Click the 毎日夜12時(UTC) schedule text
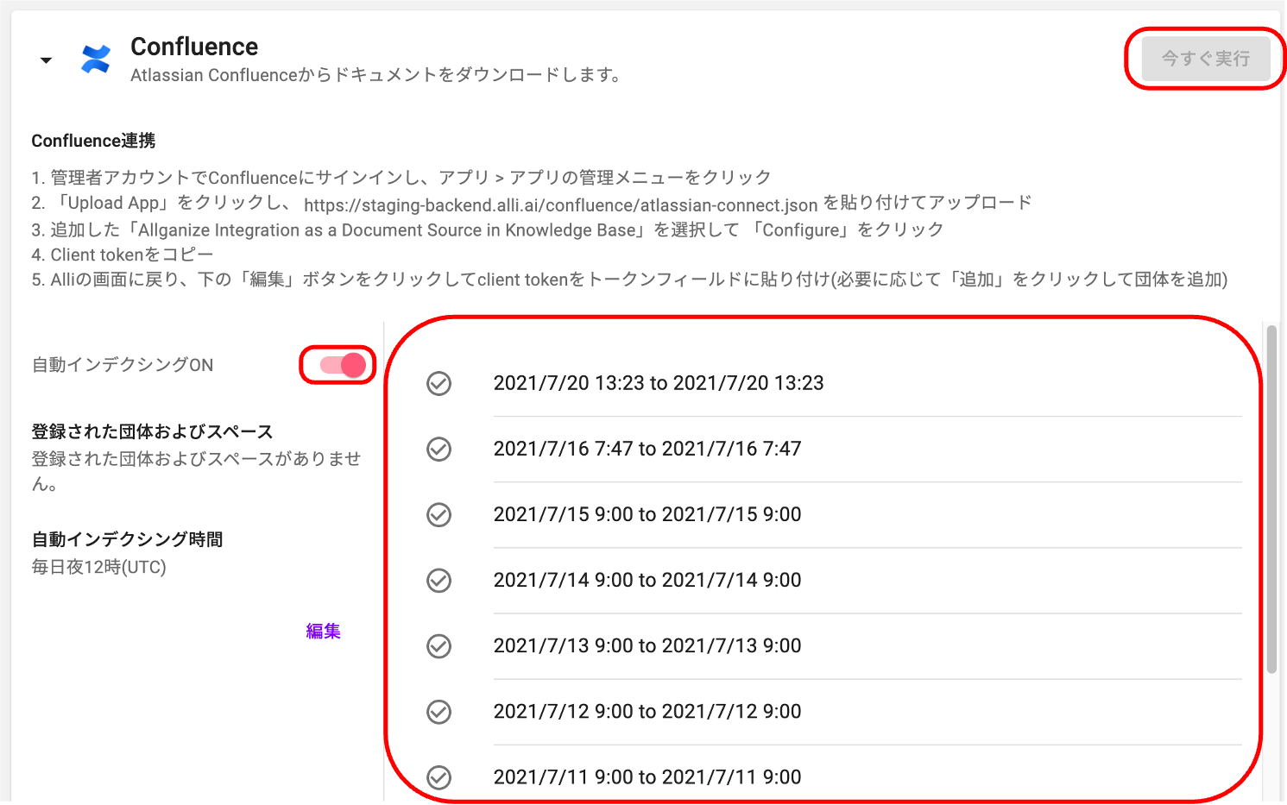 tap(99, 567)
